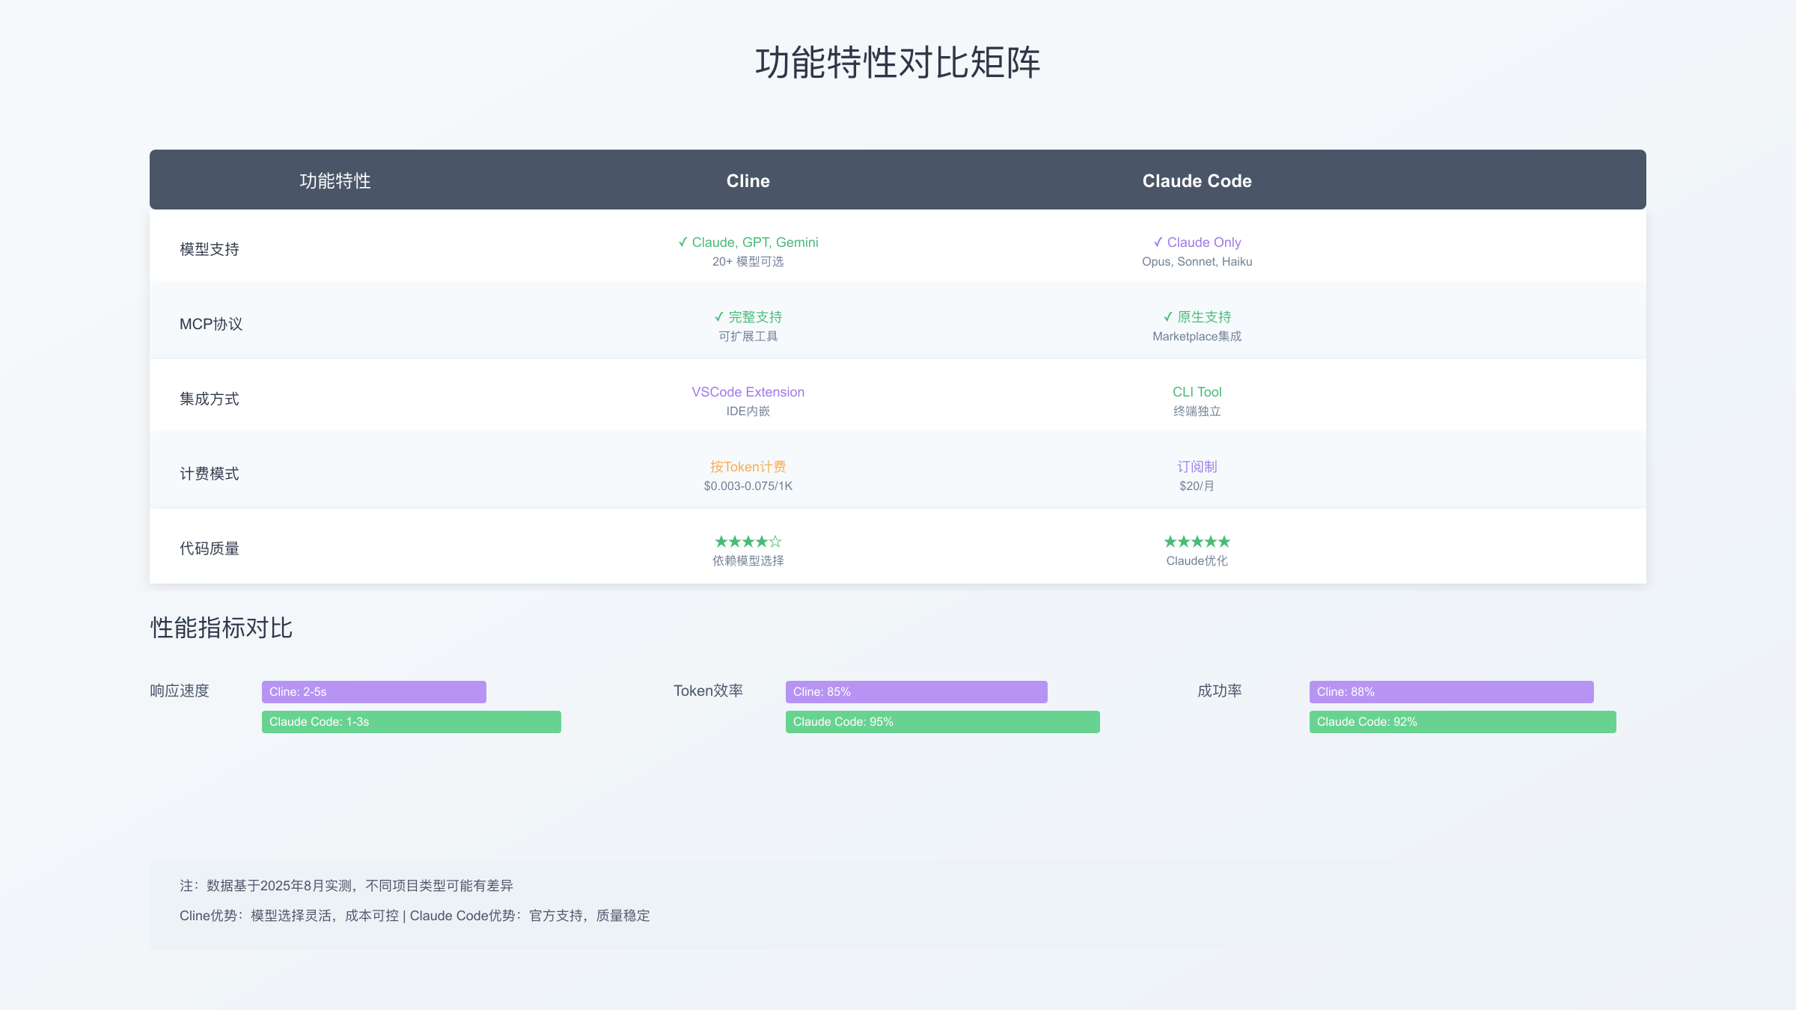Click the 可扩展工具 subtext
The image size is (1796, 1010).
pyautogui.click(x=748, y=337)
